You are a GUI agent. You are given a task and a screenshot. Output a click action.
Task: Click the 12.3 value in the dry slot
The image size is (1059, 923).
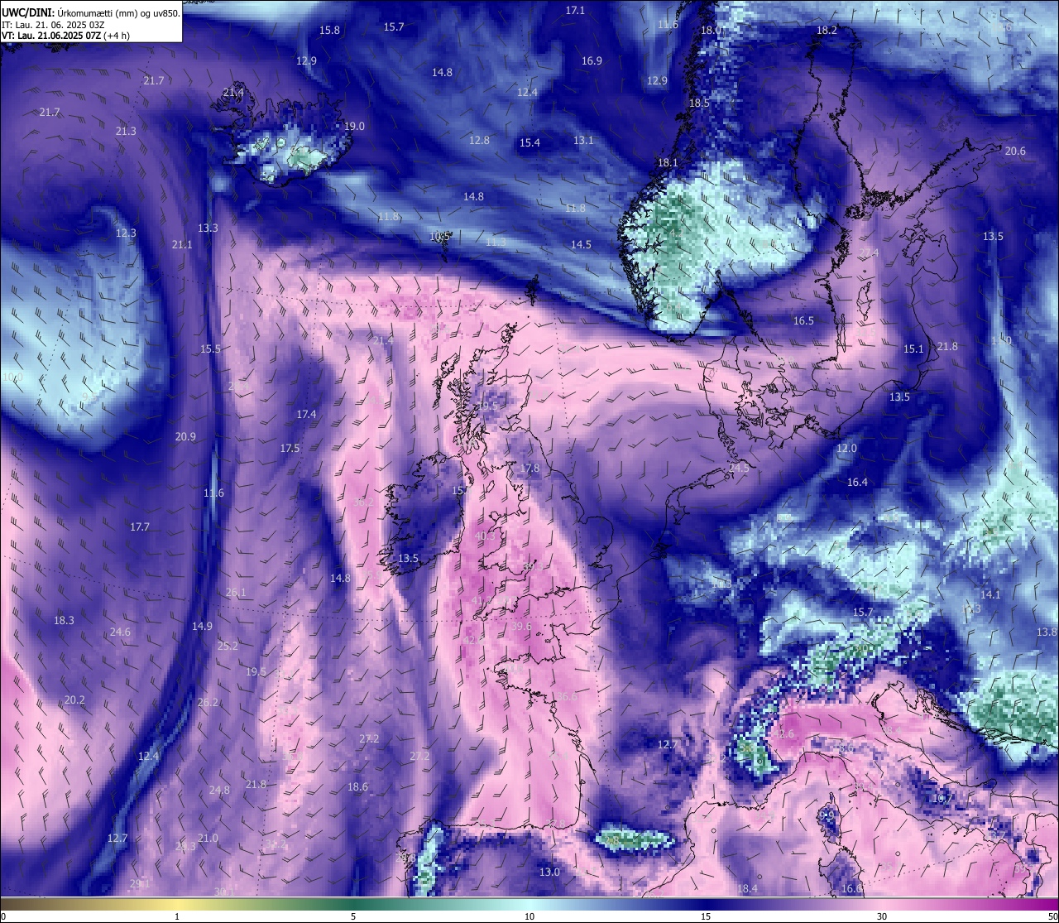pos(126,233)
